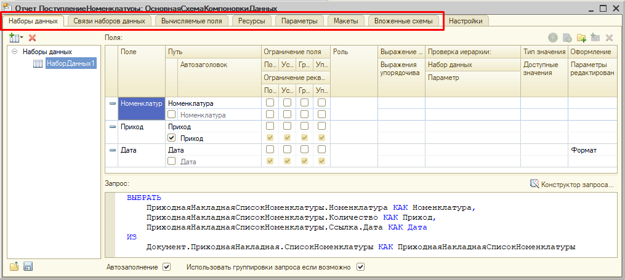
Task: Click the Проверка иерархии column header
Action: pyautogui.click(x=473, y=52)
